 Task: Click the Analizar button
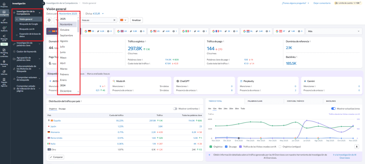tap(137, 20)
